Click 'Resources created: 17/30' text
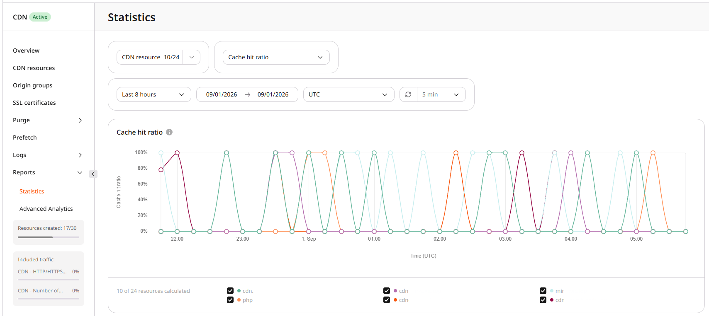 [47, 228]
